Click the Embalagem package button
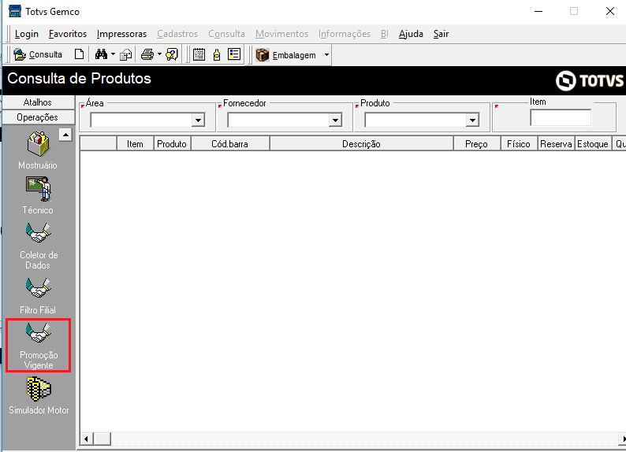 (286, 55)
